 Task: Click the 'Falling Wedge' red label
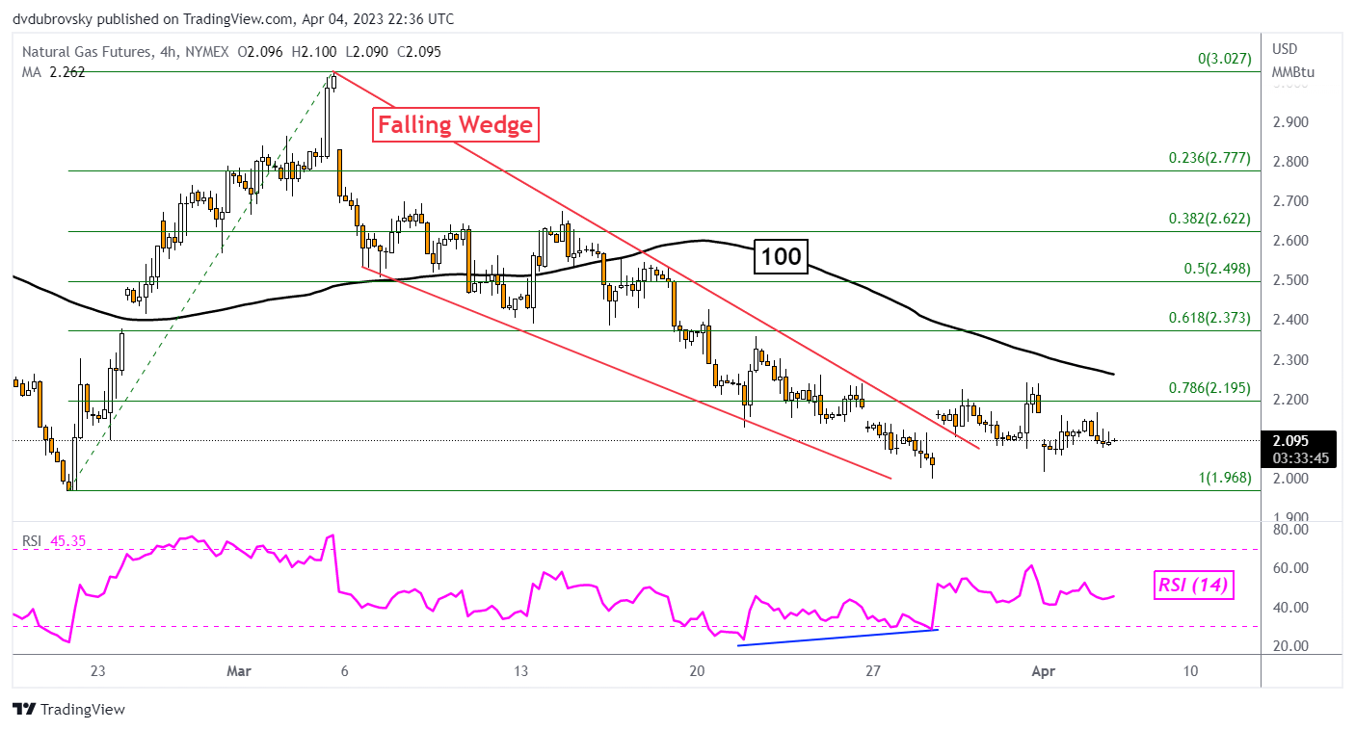point(456,124)
